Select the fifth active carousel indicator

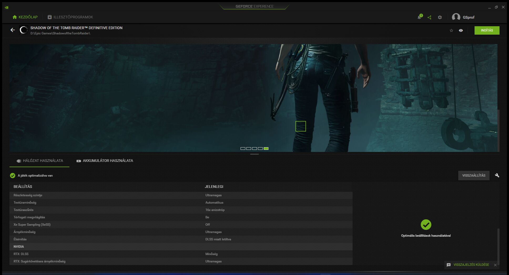click(x=266, y=149)
